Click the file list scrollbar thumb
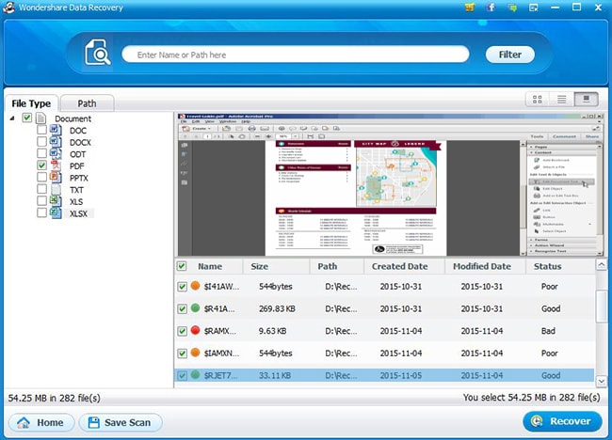This screenshot has width=612, height=440. [602, 306]
